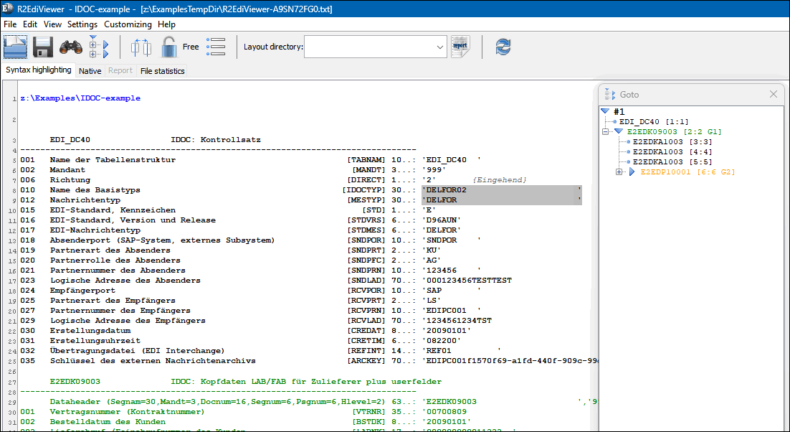Open the Customizing menu
This screenshot has width=790, height=432.
coord(128,24)
